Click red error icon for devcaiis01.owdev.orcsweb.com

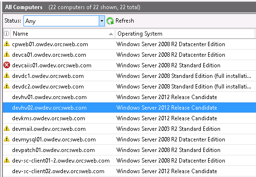coord(7,65)
